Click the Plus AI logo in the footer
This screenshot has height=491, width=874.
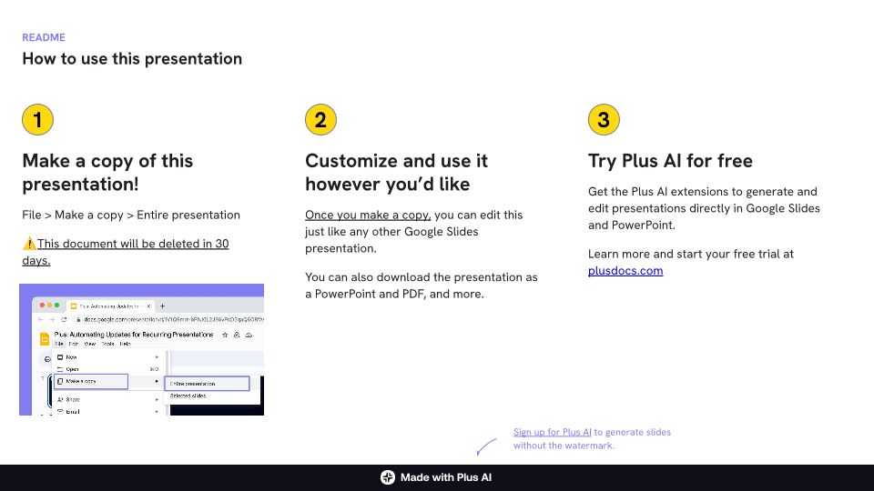click(388, 477)
